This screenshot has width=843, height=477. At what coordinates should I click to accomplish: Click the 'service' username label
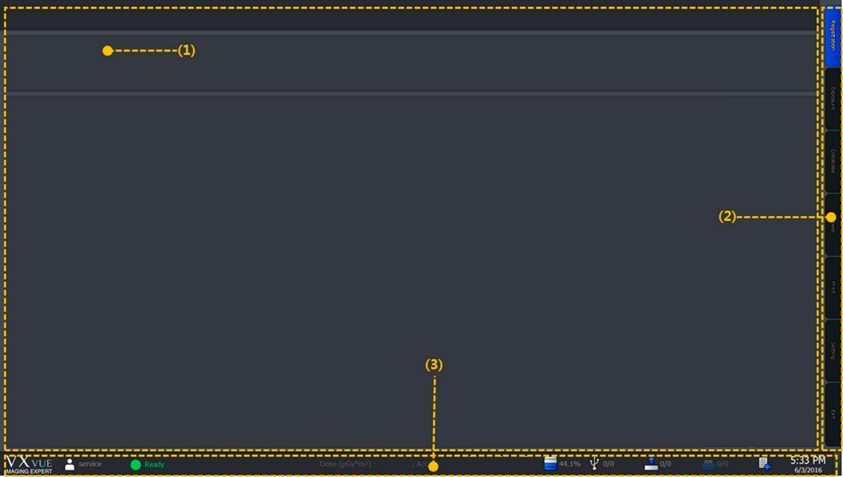[90, 464]
